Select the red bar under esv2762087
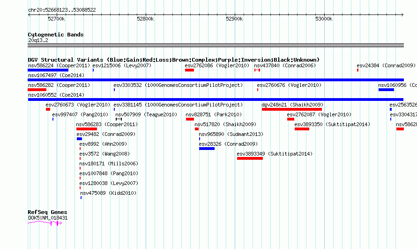The width and height of the screenshot is (417, 249). coord(290,119)
